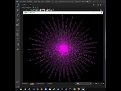Click the editor minimap at right edge
Screen dimensions: 121x91
pyautogui.click(x=101, y=10)
